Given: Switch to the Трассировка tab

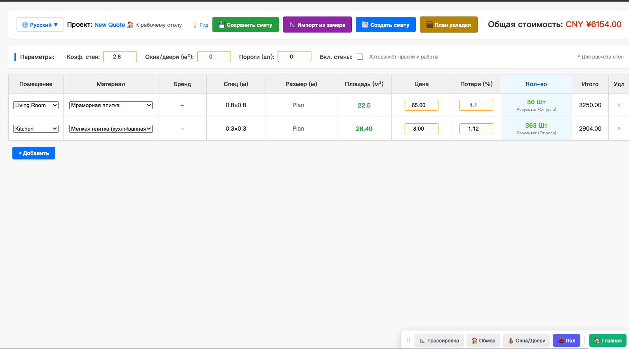Looking at the screenshot, I should tap(439, 341).
